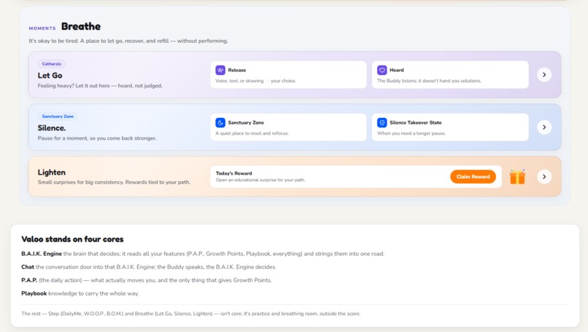Screen dimensions: 588x332
Task: Click 'knowledge to carry the whole way' text
Action: click(x=93, y=293)
